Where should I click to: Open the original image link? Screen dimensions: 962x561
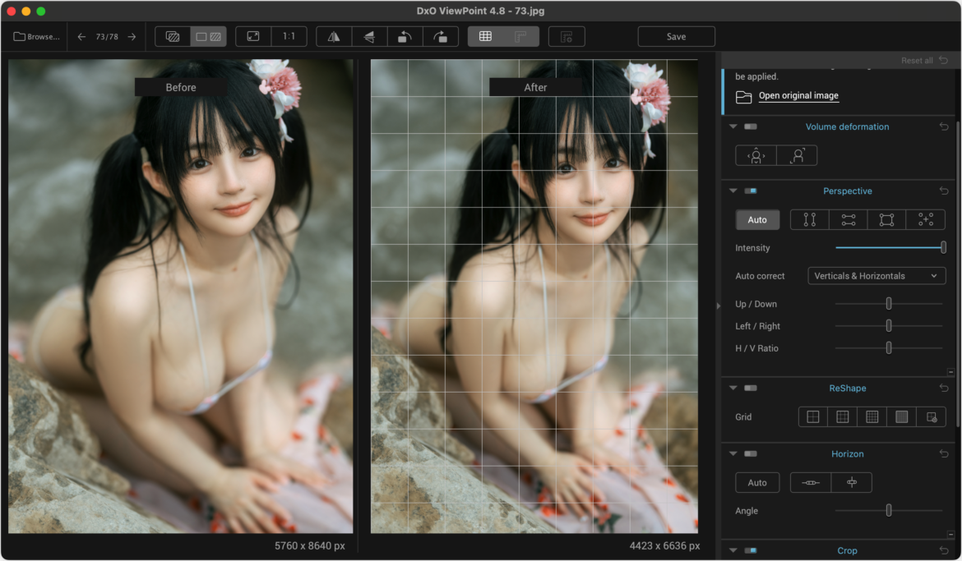tap(798, 95)
